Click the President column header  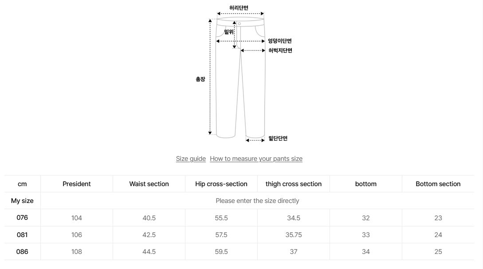point(76,184)
